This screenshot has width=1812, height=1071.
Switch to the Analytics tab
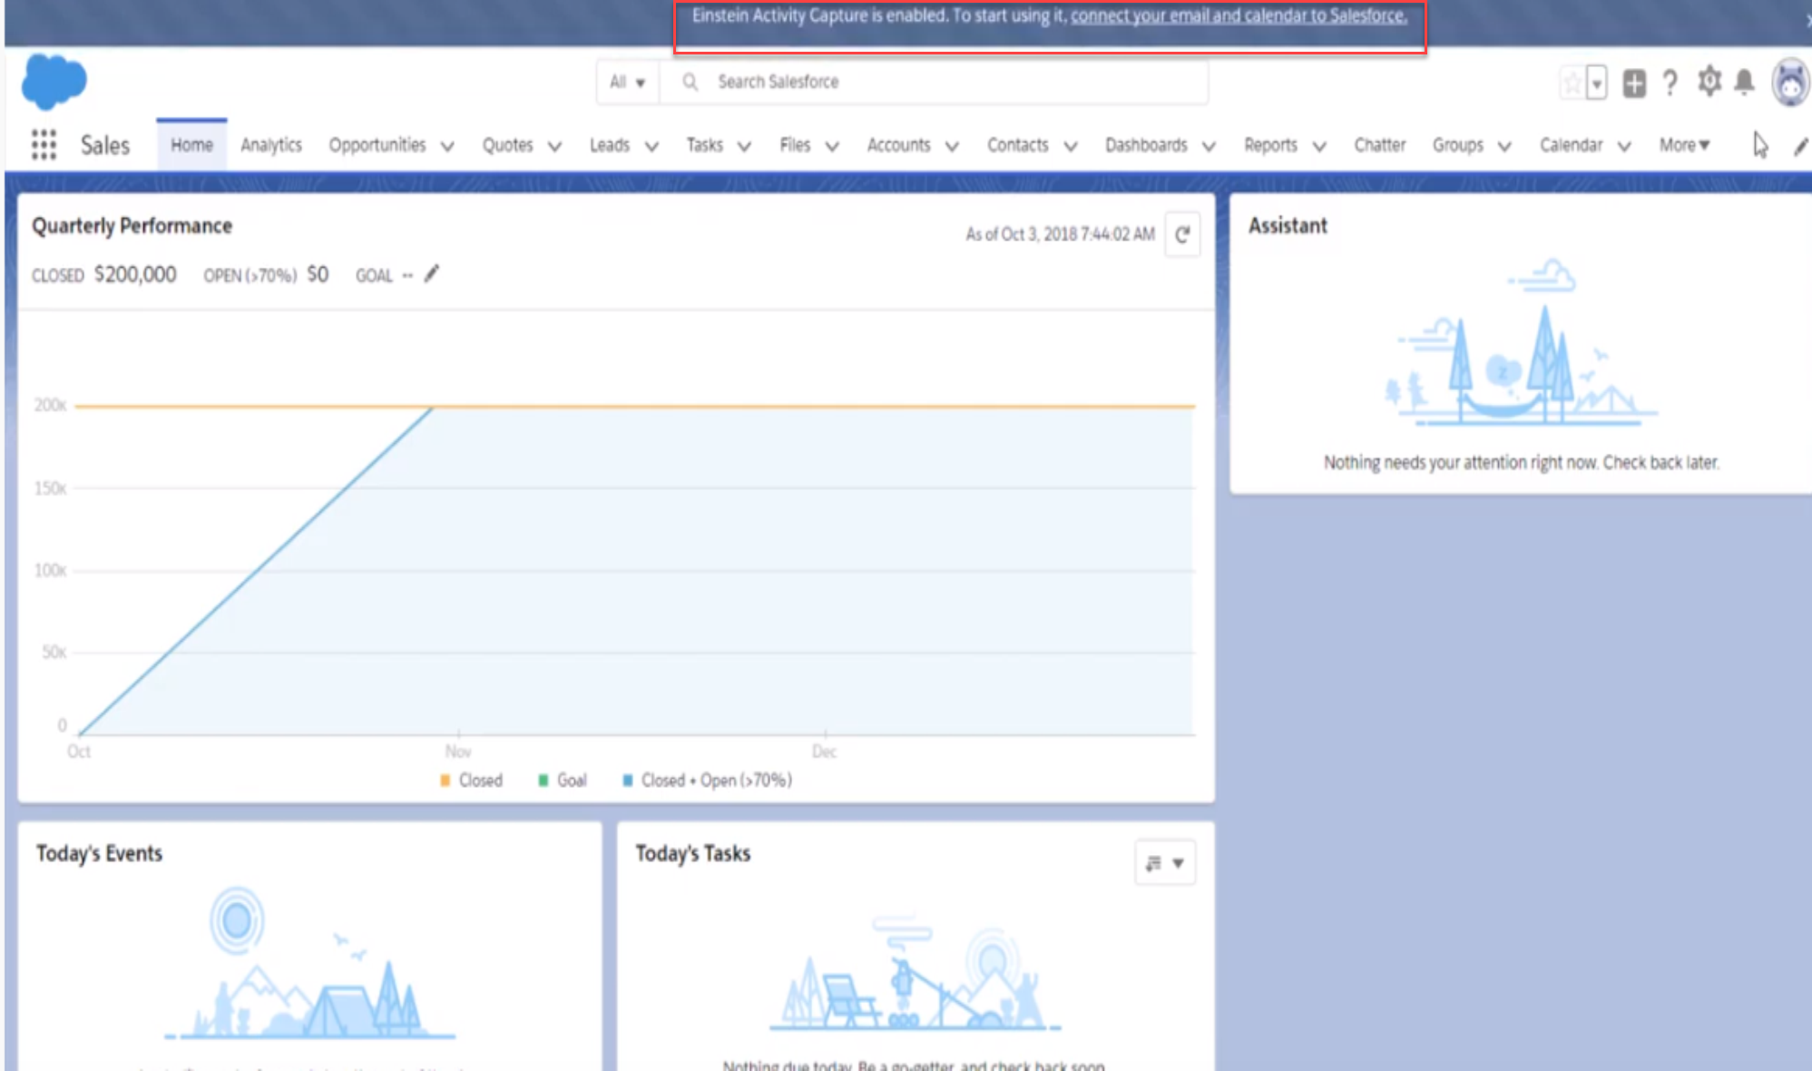pos(270,145)
